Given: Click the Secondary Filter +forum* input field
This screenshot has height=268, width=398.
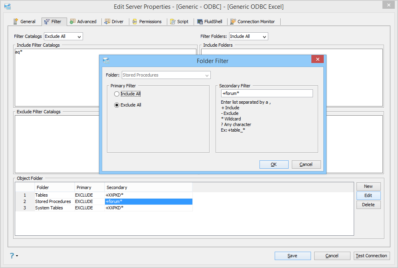Looking at the screenshot, I should pyautogui.click(x=267, y=93).
